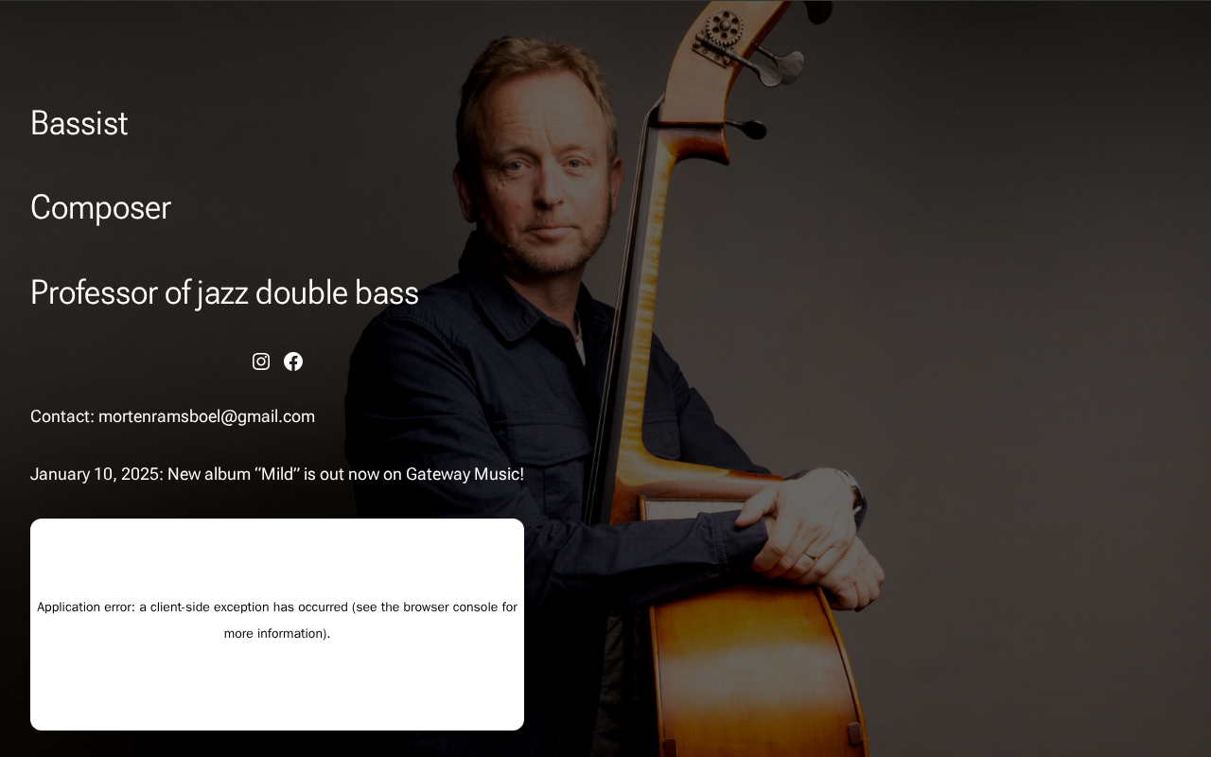1211x757 pixels.
Task: Select the album title "Mild" in announcement
Action: point(278,474)
